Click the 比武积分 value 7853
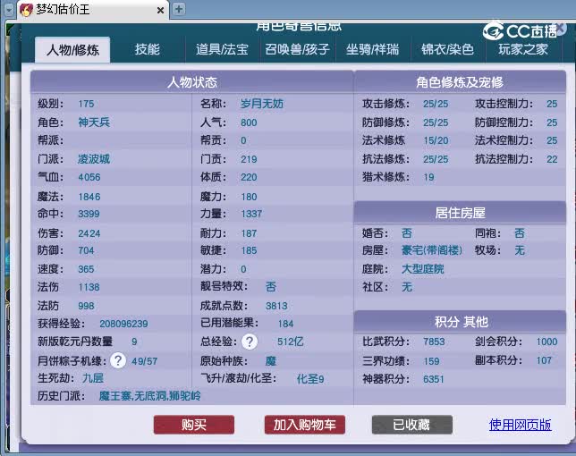576x456 pixels. coord(434,342)
